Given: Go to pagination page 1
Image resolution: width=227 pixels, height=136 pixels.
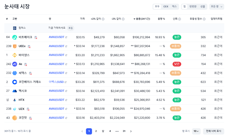Looking at the screenshot, I should point(89,131).
